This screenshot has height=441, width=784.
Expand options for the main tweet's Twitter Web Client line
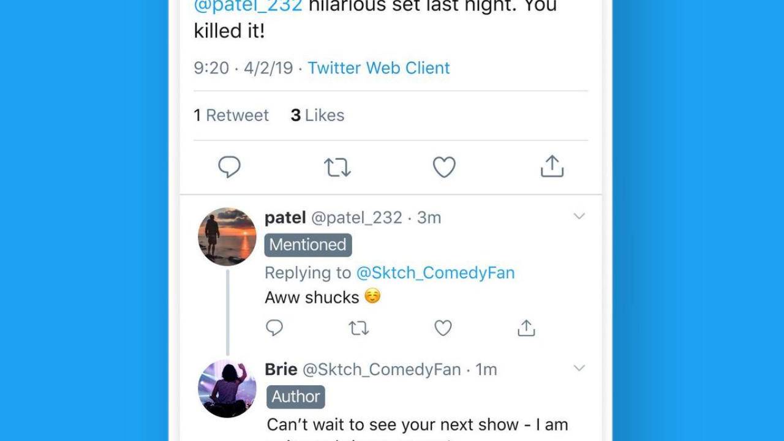pos(379,68)
